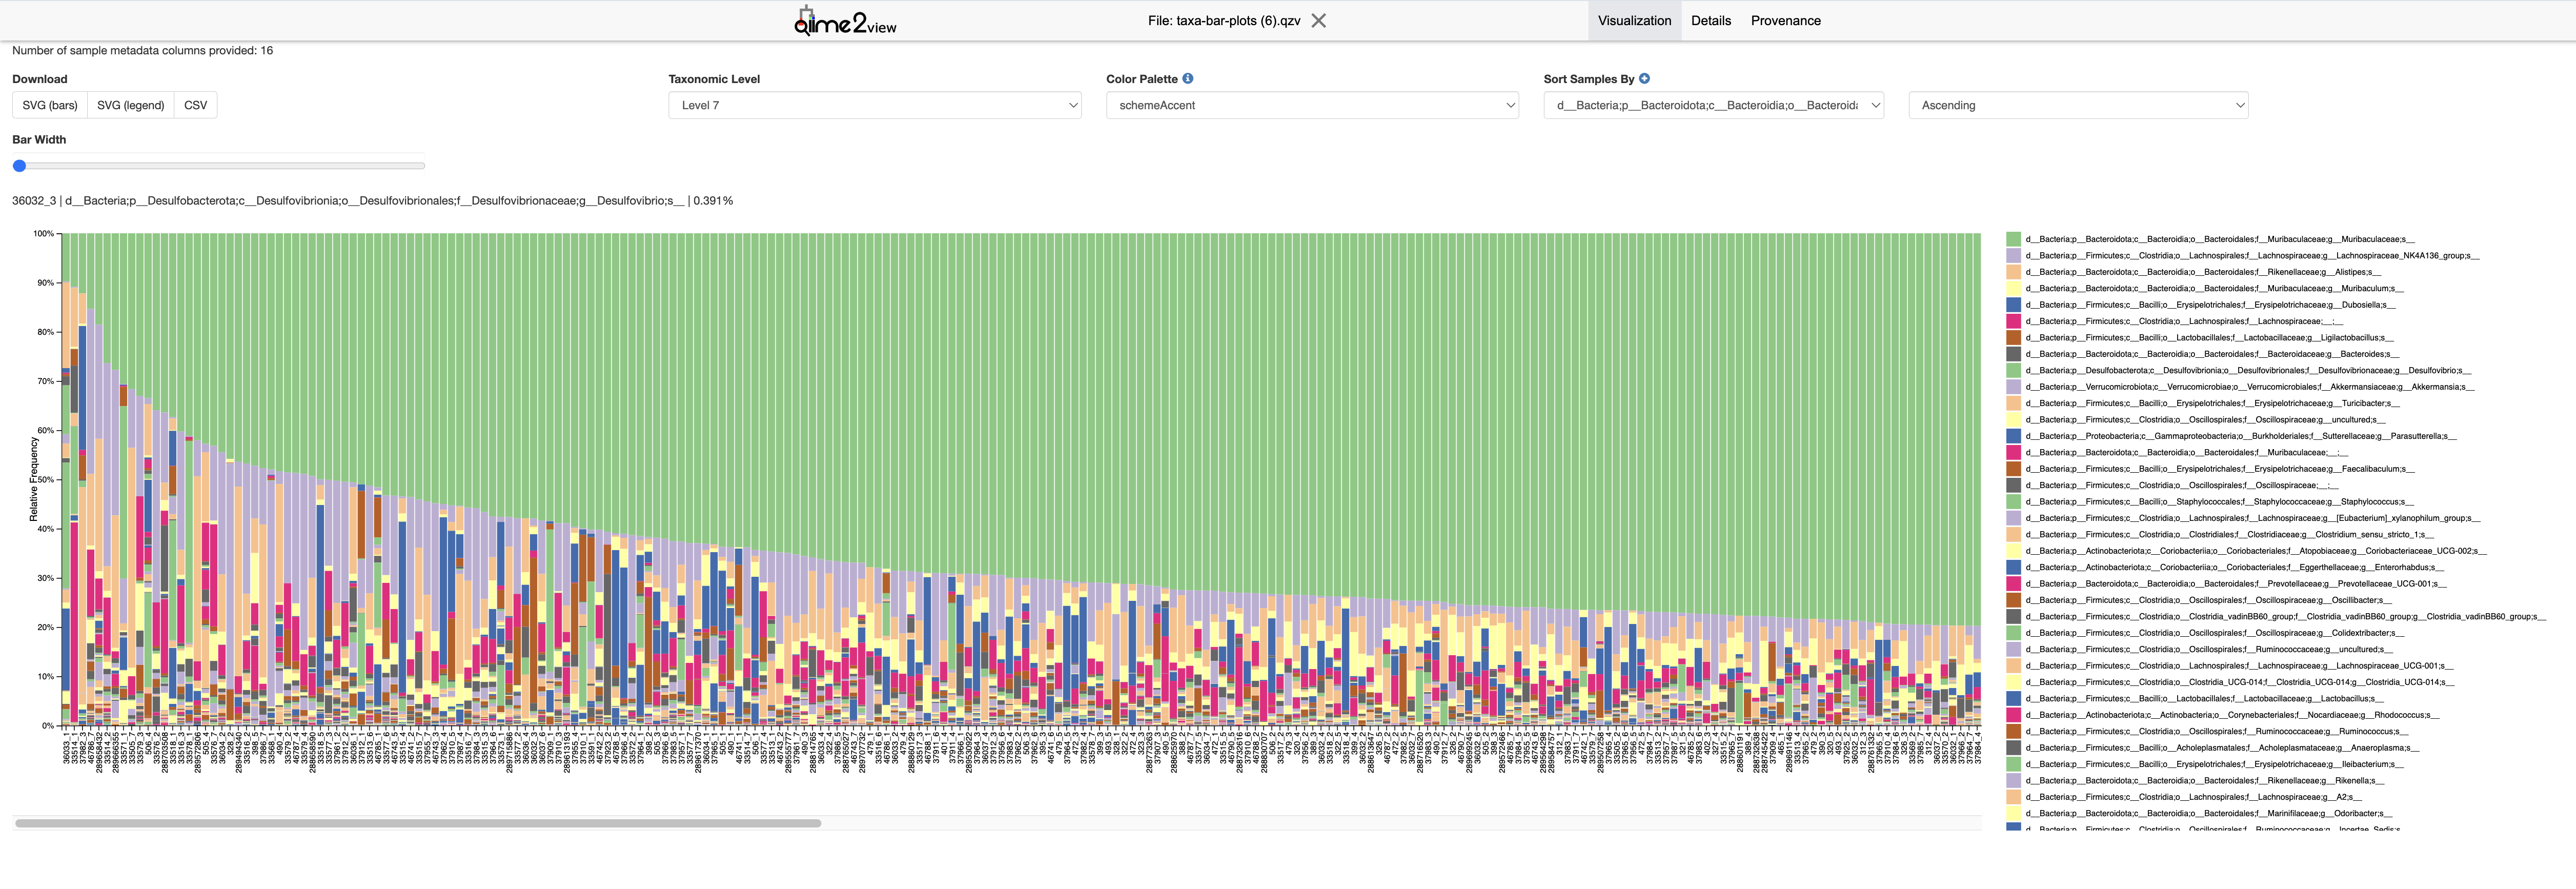Screen dimensions: 2576x889
Task: Click the [Eubacterium]_xylanophilum_group legend swatch
Action: 2013,518
